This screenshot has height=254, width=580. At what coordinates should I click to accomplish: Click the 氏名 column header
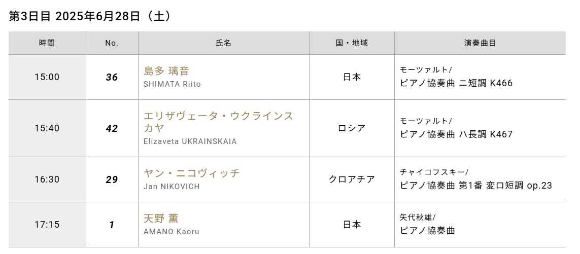click(223, 43)
